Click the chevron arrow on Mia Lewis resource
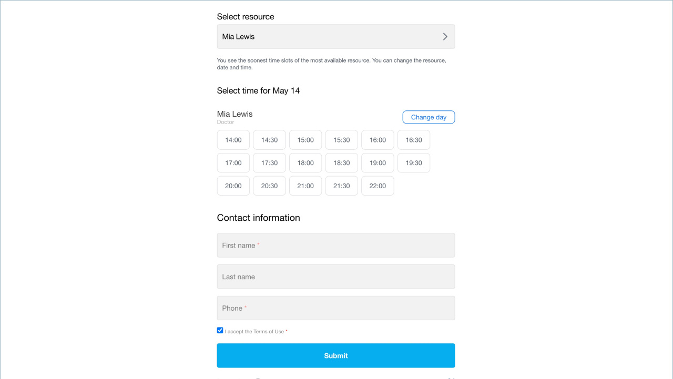Image resolution: width=673 pixels, height=379 pixels. click(x=445, y=37)
